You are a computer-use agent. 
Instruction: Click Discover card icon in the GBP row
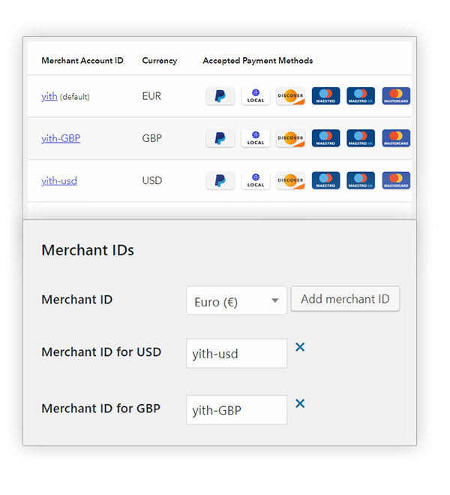[x=290, y=138]
